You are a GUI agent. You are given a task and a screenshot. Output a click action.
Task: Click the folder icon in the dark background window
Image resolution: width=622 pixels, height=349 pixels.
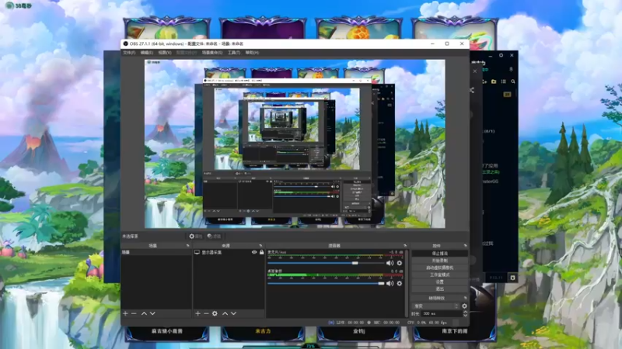pyautogui.click(x=494, y=81)
